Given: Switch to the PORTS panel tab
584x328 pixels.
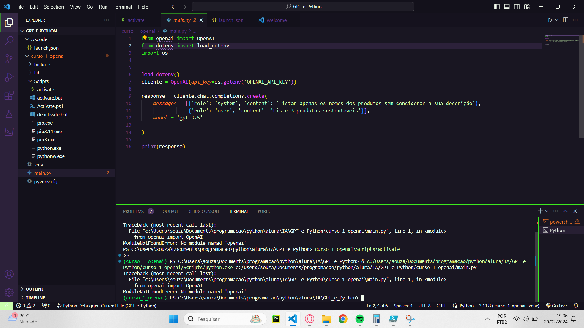Looking at the screenshot, I should [264, 211].
